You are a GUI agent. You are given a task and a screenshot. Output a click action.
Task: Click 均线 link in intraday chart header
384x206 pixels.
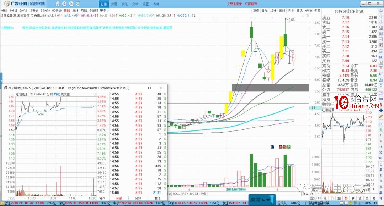(x=57, y=94)
